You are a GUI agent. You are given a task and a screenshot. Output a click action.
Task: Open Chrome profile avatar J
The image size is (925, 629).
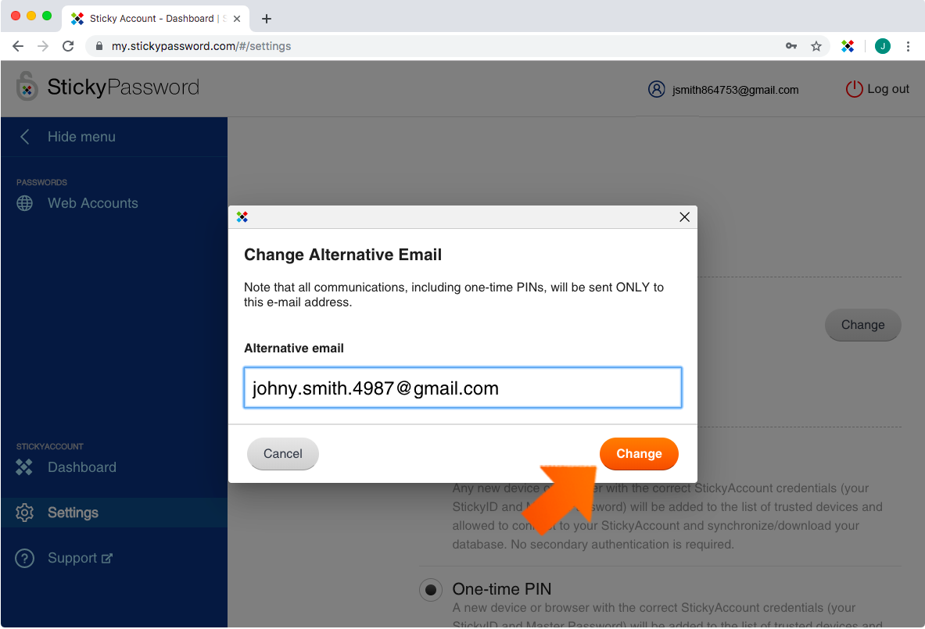click(883, 46)
